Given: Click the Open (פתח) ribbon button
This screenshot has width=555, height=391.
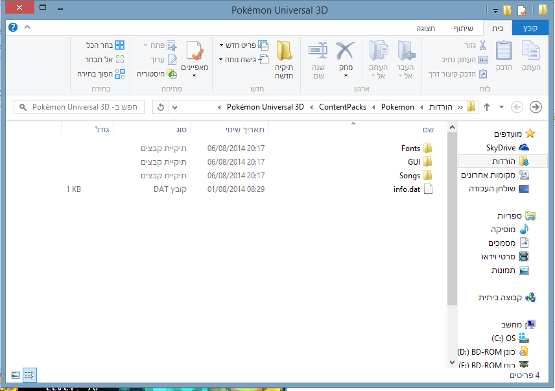Looking at the screenshot, I should coord(160,45).
